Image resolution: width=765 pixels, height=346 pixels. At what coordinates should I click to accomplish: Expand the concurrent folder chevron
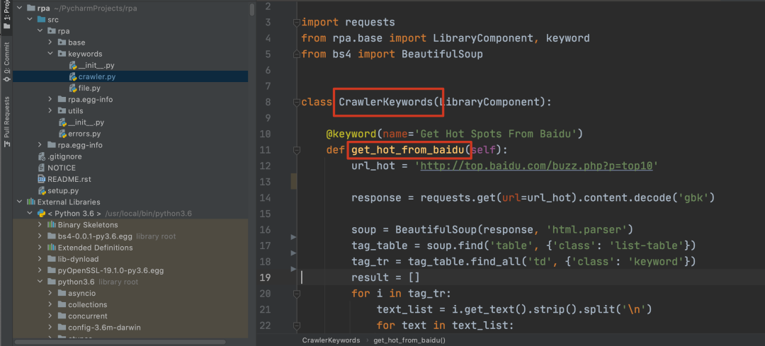(50, 316)
